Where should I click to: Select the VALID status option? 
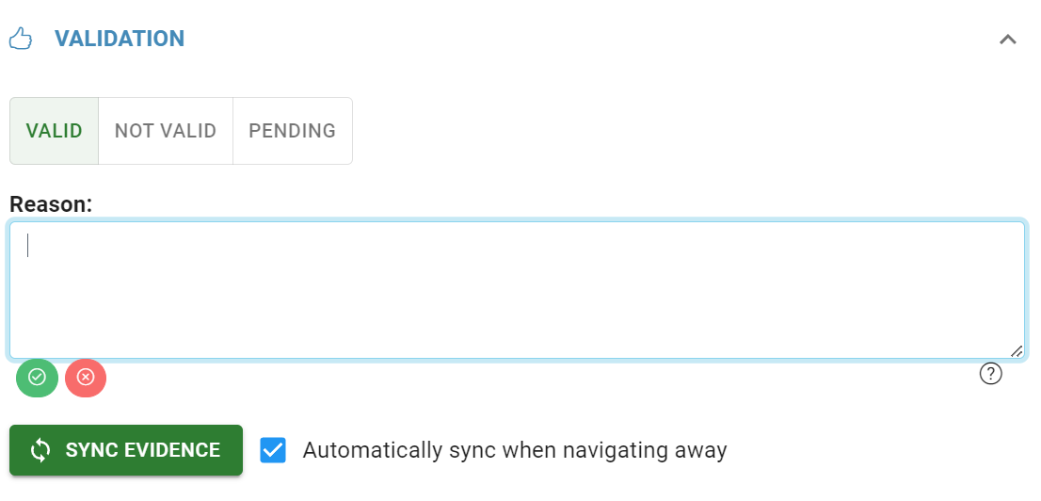click(55, 131)
